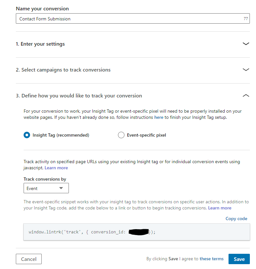View the "these terms" agreement link
This screenshot has height=269, width=256.
click(x=211, y=259)
